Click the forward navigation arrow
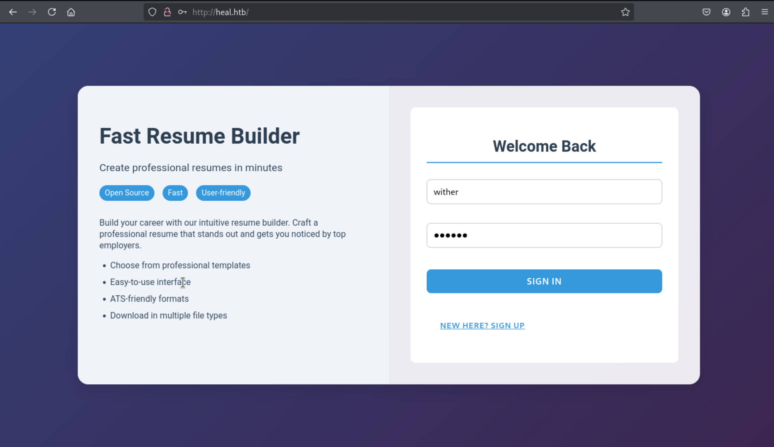The width and height of the screenshot is (774, 447). click(32, 12)
